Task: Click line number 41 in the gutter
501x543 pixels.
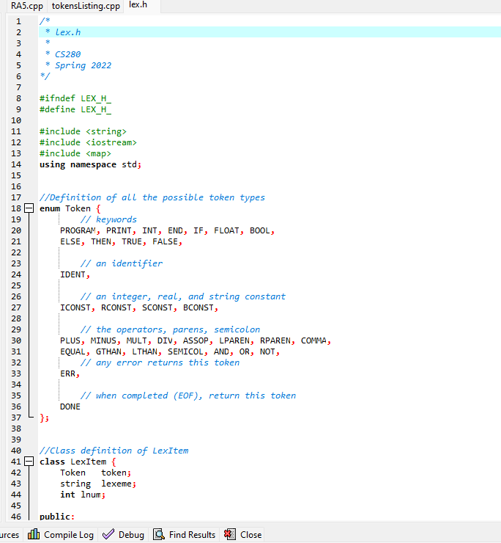Action: [16, 462]
